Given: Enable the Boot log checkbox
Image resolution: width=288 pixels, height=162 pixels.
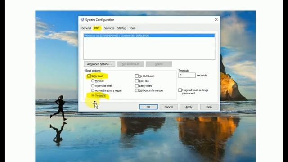Looking at the screenshot, I should 137,81.
